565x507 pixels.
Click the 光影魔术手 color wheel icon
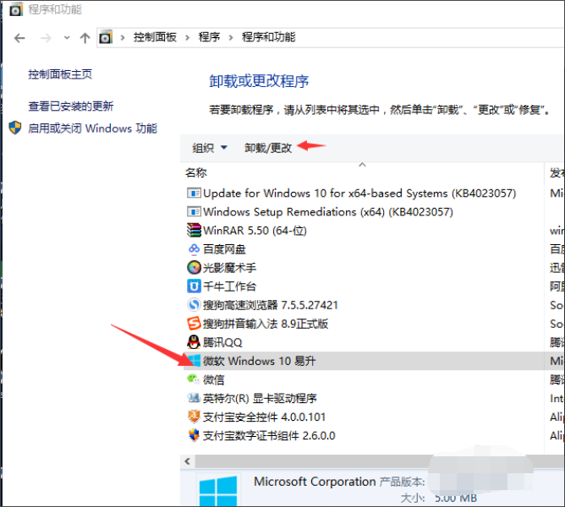click(x=194, y=268)
